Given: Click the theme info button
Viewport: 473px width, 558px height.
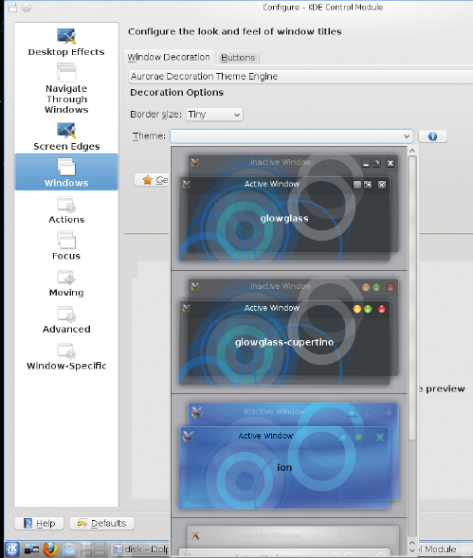Looking at the screenshot, I should coord(432,136).
